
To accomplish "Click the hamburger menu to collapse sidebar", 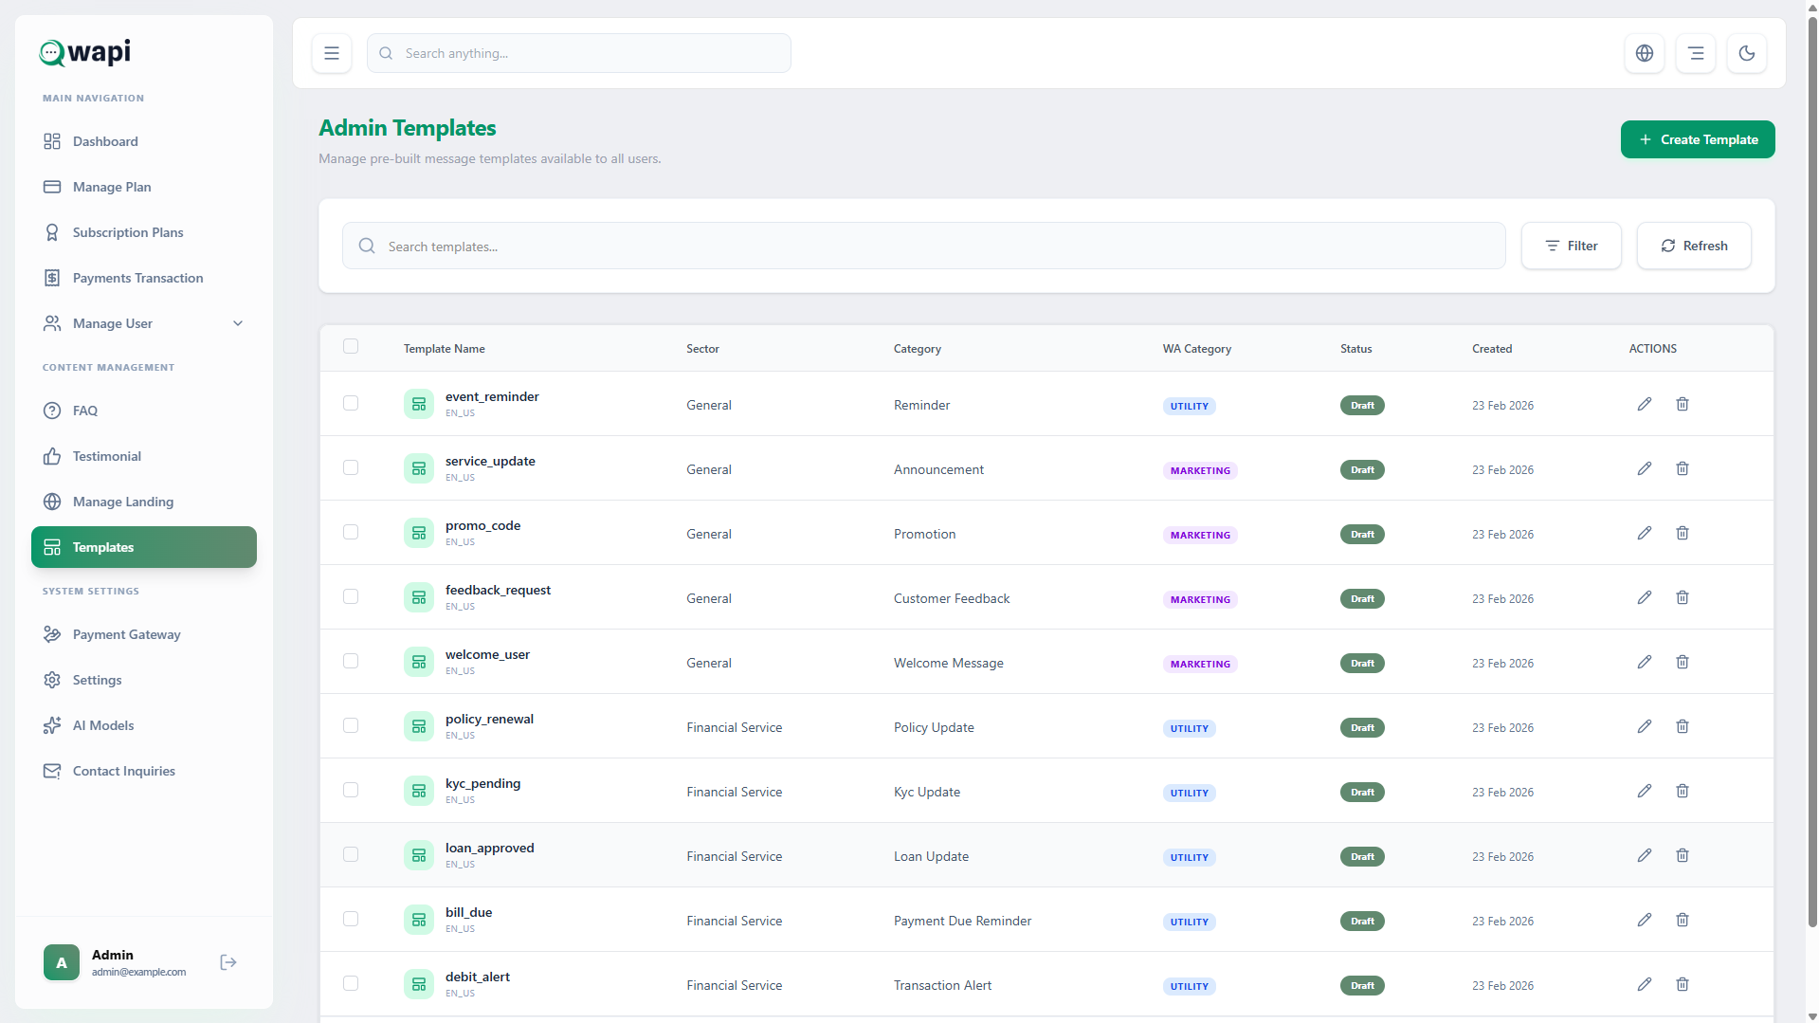I will click(332, 54).
